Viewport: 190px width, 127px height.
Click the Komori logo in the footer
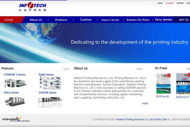coord(16,119)
